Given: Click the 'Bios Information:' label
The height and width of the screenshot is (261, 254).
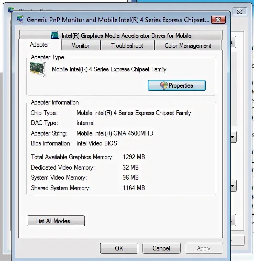Looking at the screenshot, I should tap(51, 143).
